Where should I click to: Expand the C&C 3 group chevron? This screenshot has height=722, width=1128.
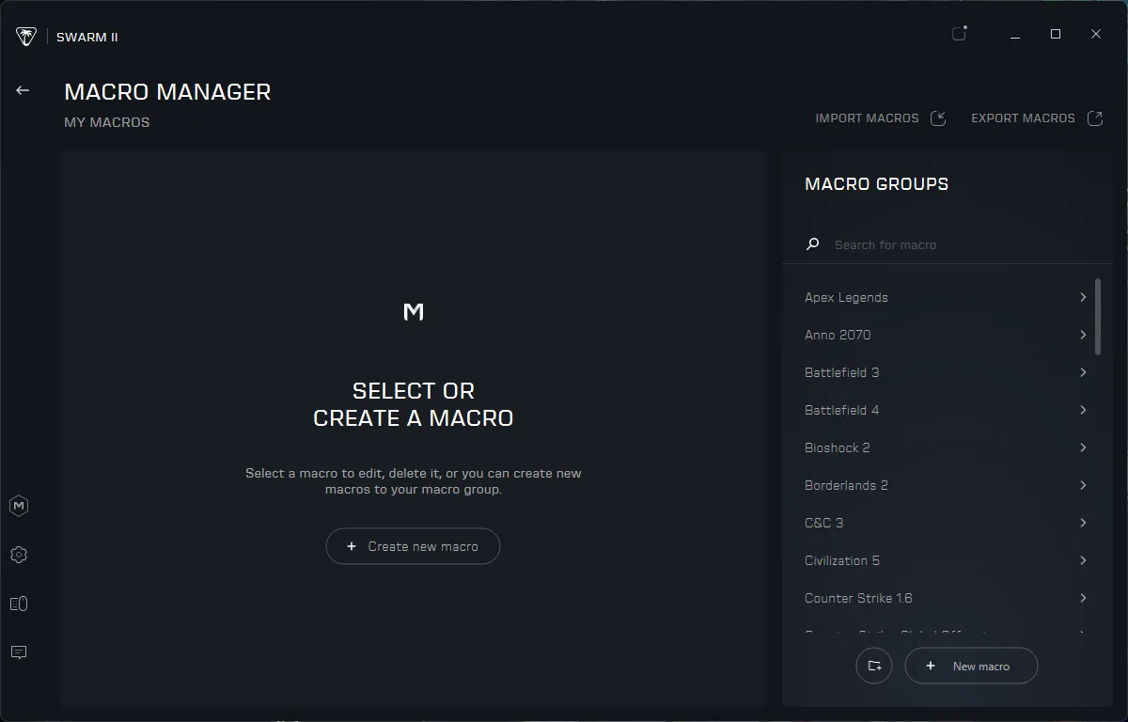tap(1083, 523)
